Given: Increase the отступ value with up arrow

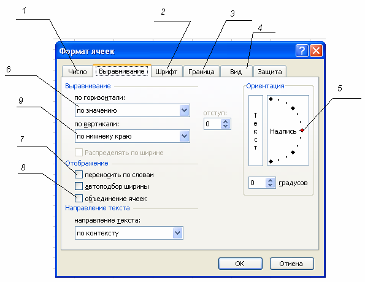Looking at the screenshot, I should coord(225,121).
